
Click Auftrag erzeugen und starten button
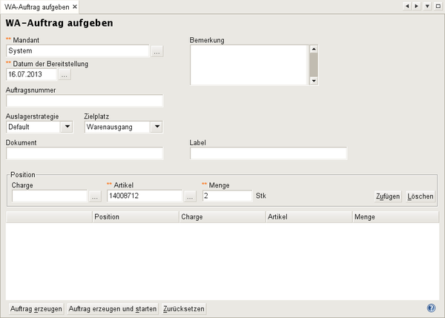point(113,308)
